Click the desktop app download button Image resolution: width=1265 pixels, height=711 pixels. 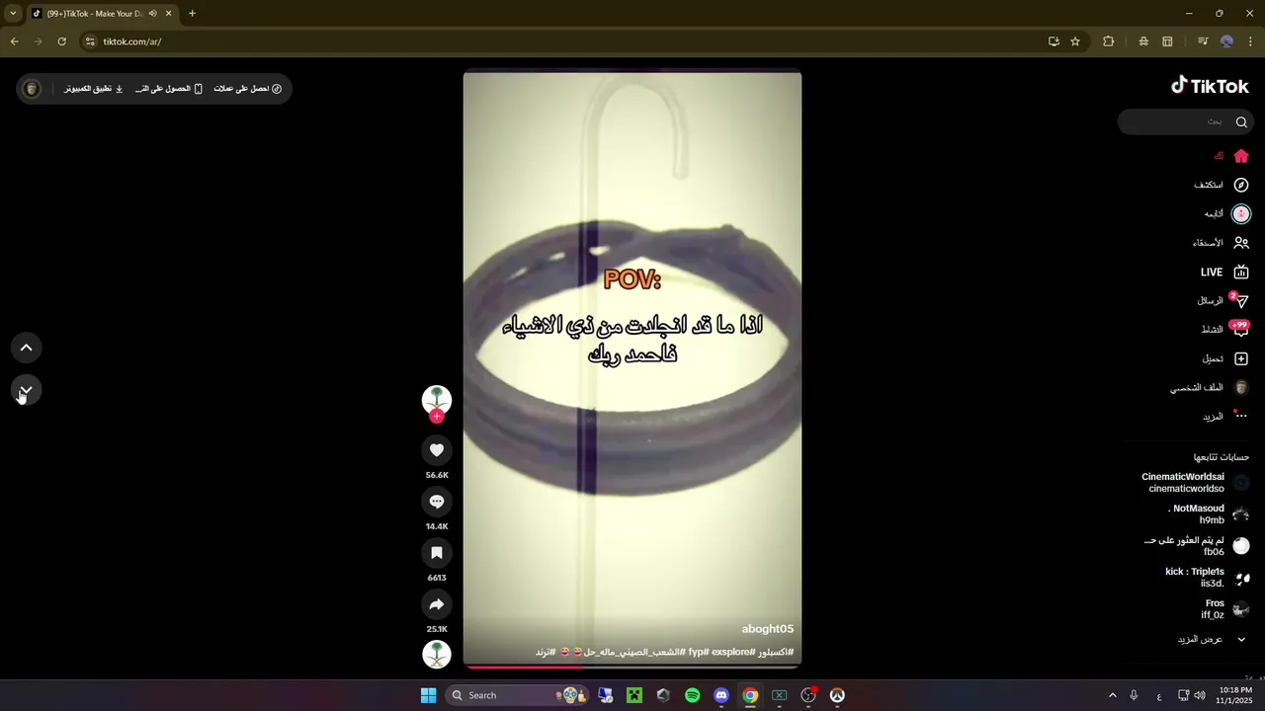click(94, 89)
